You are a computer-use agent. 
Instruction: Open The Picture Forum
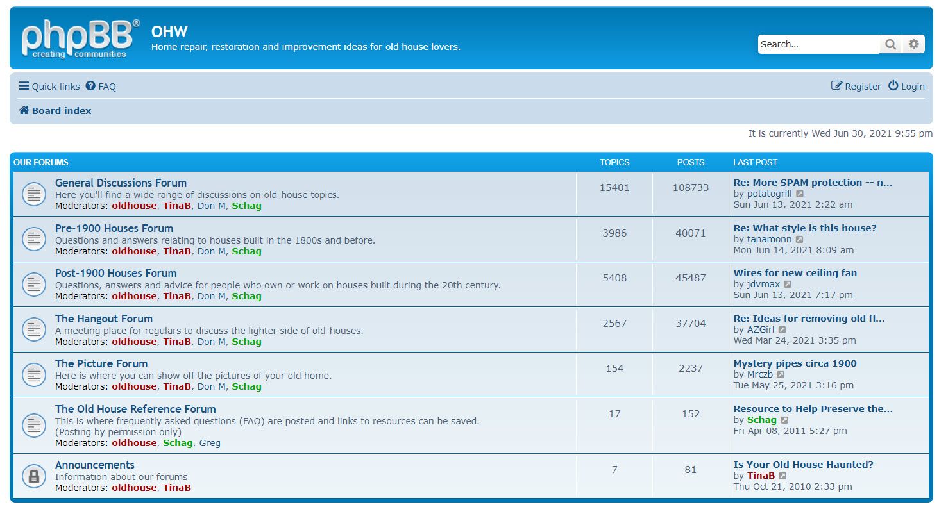tap(101, 363)
